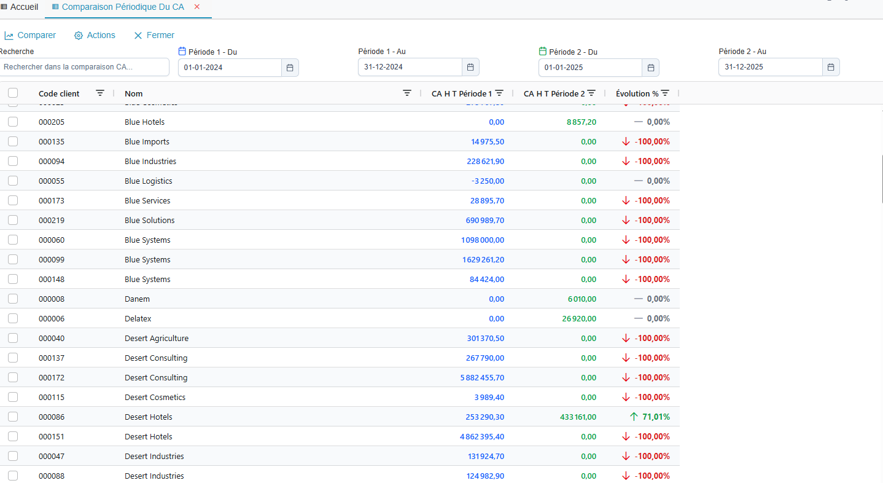The width and height of the screenshot is (883, 483).
Task: Focus the Rechercher dans la comparaison search field
Action: click(84, 67)
